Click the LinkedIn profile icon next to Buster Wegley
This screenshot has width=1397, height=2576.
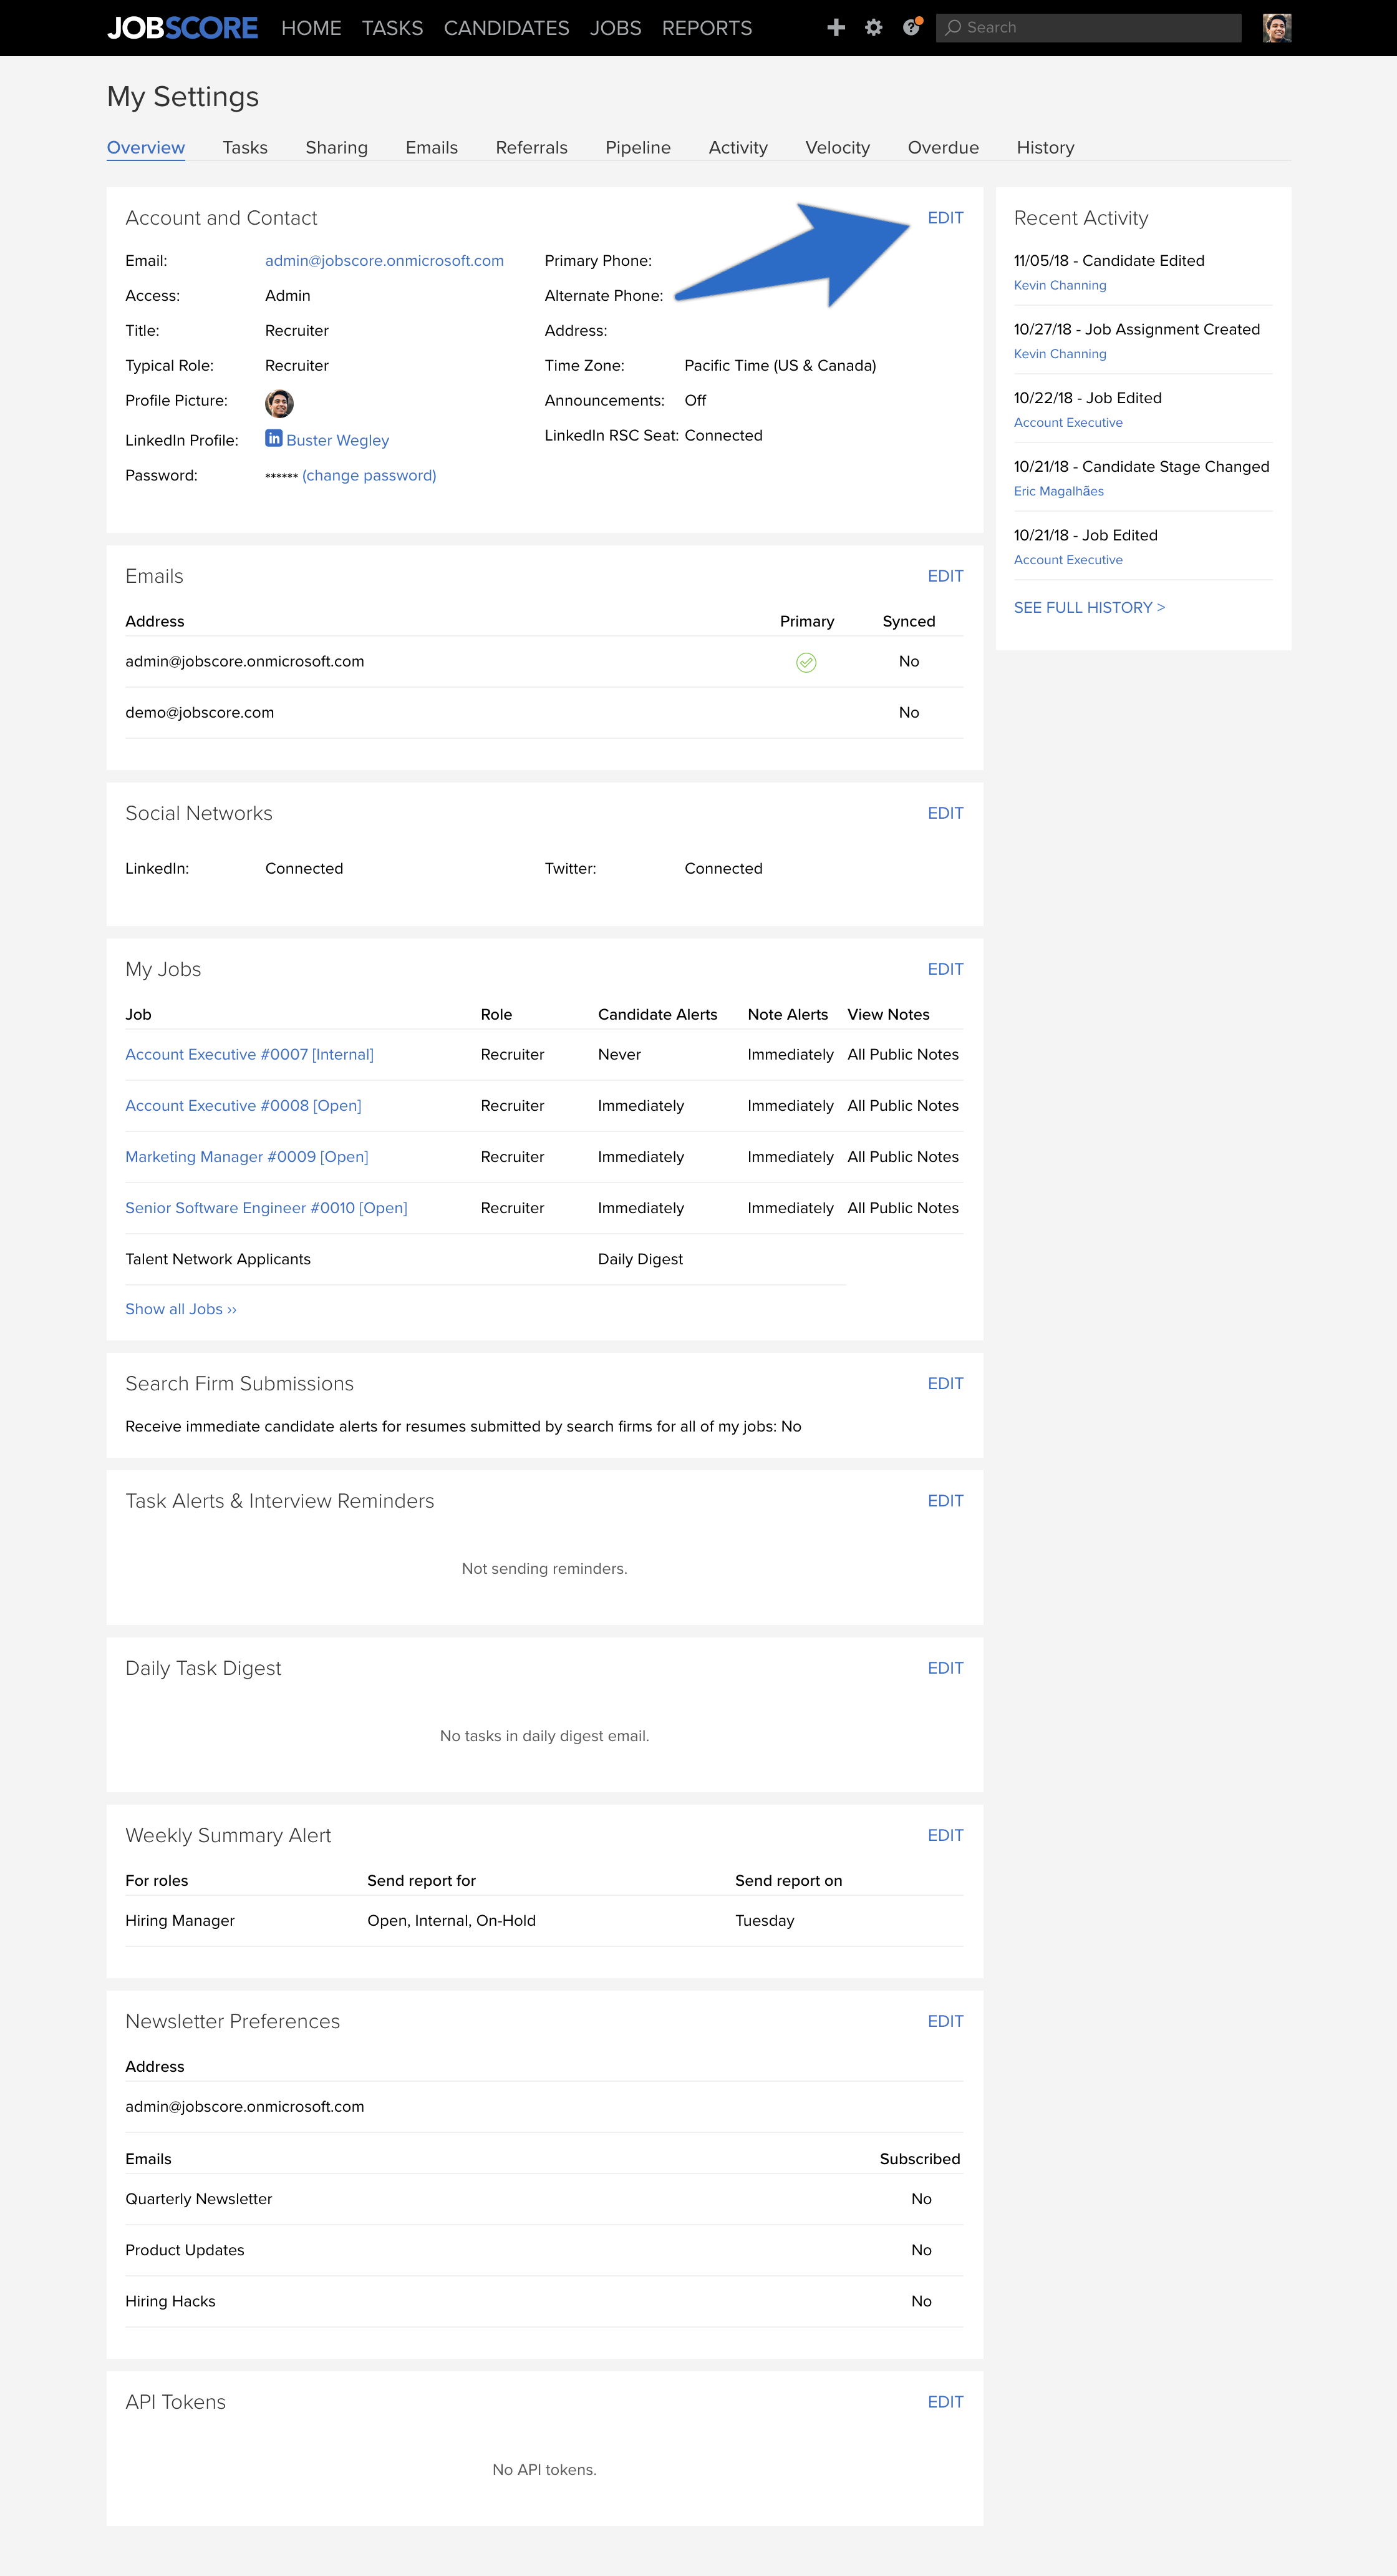point(274,439)
